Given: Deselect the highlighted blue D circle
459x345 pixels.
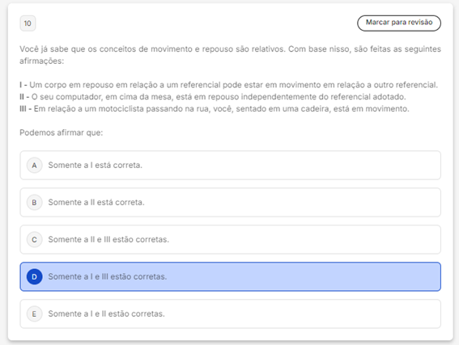Looking at the screenshot, I should pyautogui.click(x=34, y=276).
